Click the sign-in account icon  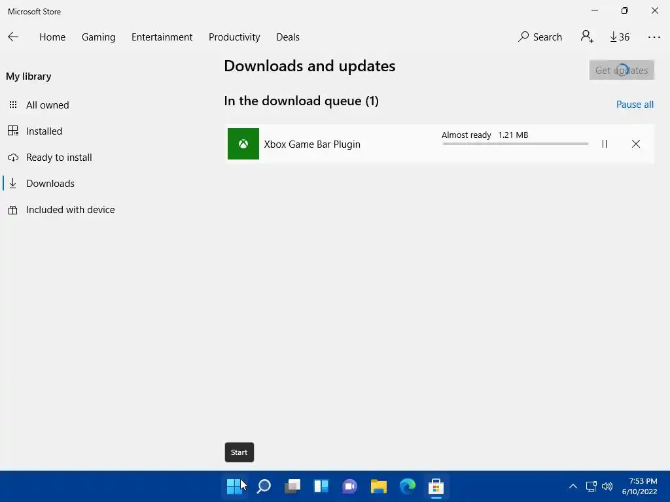[587, 37]
